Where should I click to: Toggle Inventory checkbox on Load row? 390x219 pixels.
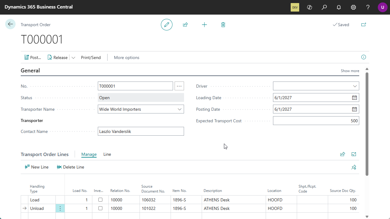(100, 200)
